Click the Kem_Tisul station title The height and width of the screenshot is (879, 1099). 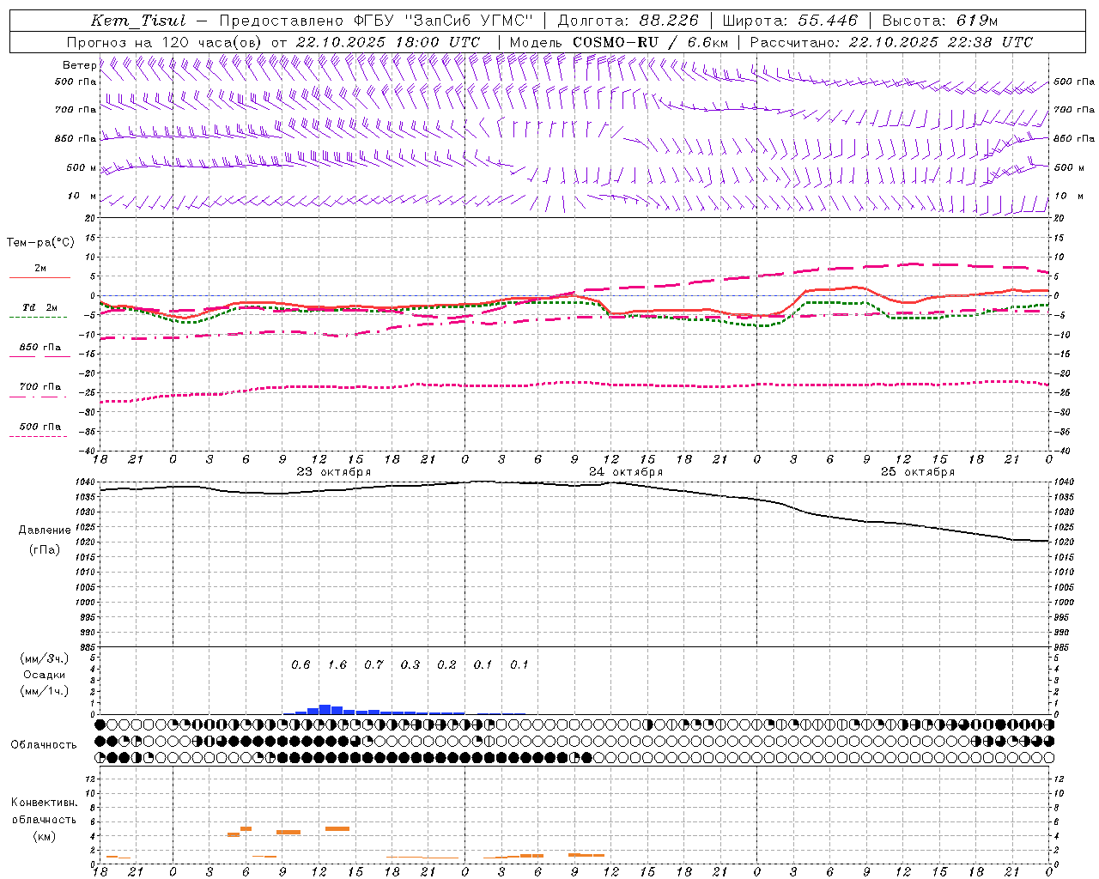[x=138, y=21]
